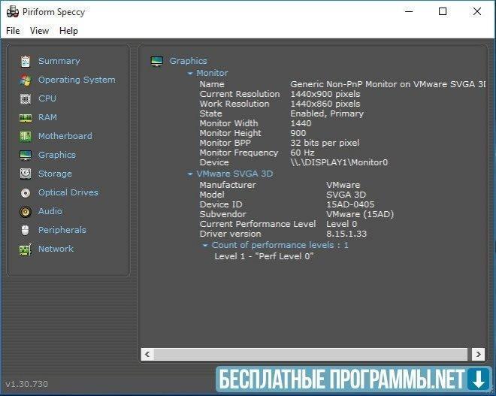Collapse the Monitor tree node
The image size is (496, 396).
190,74
